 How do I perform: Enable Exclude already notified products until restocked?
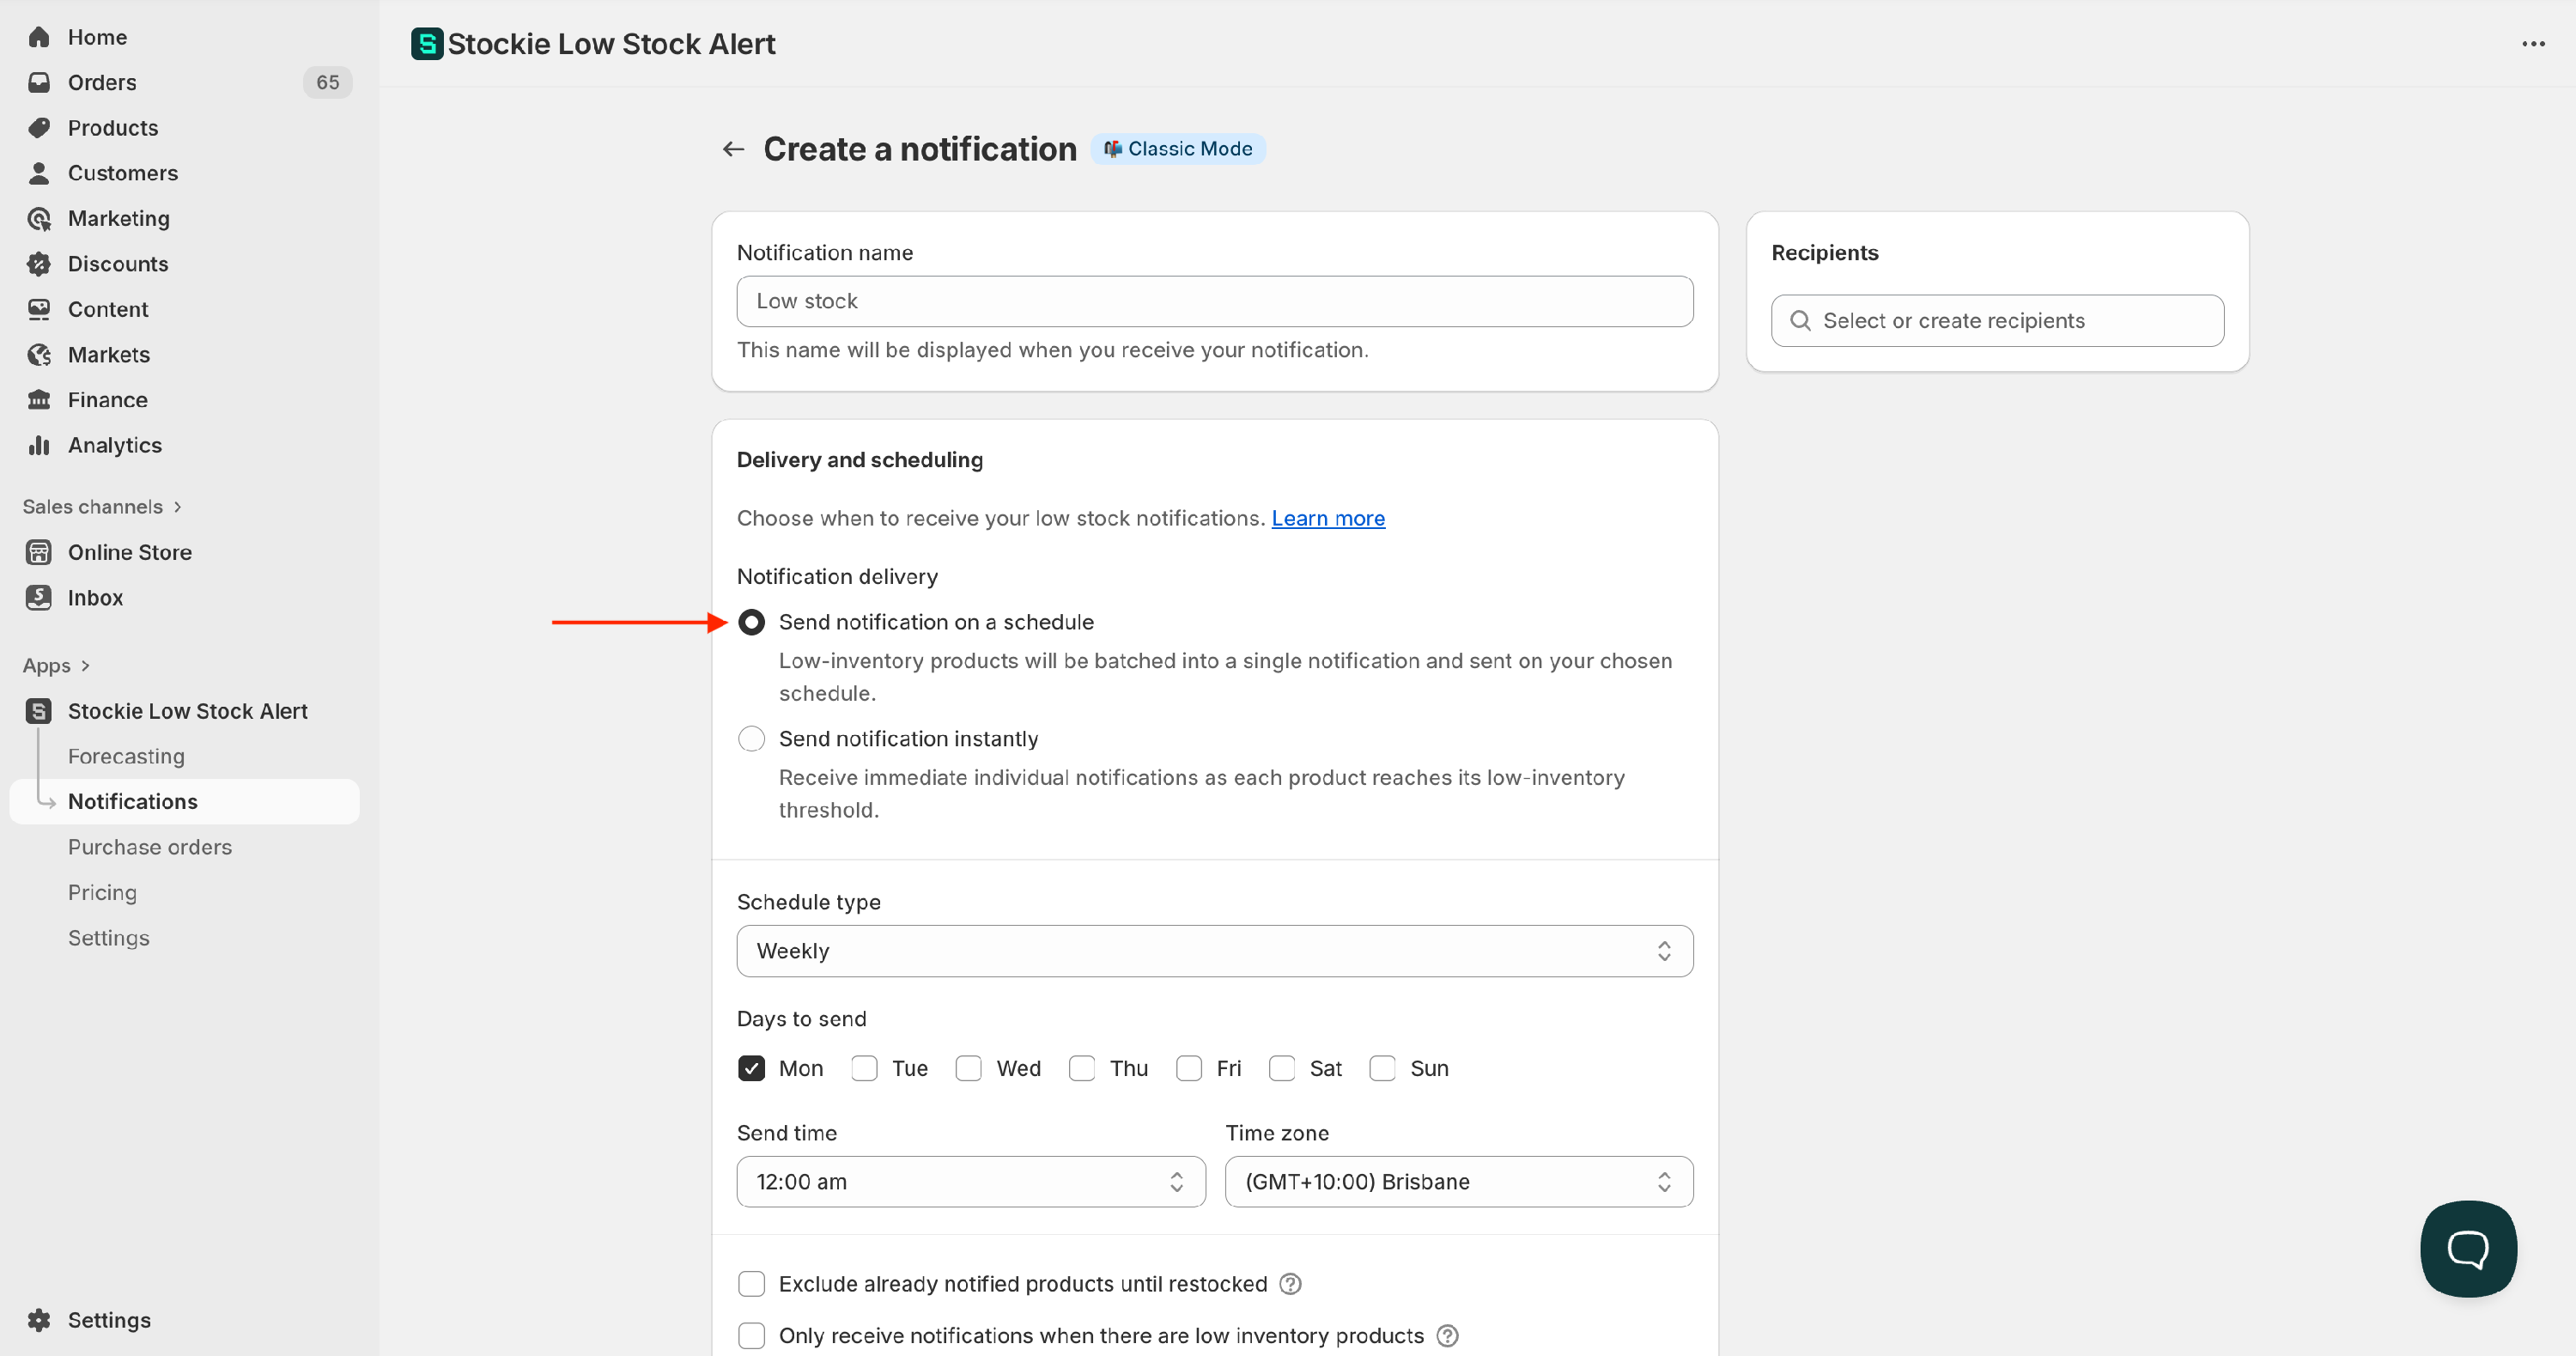pyautogui.click(x=751, y=1284)
